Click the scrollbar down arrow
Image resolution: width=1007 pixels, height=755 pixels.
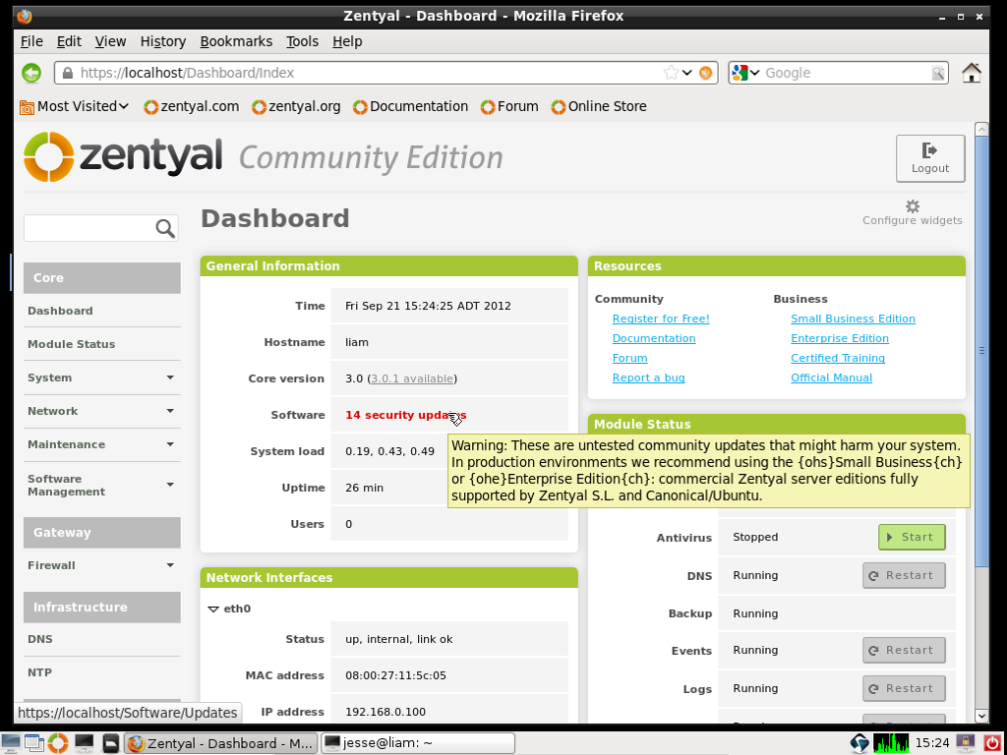(x=981, y=716)
